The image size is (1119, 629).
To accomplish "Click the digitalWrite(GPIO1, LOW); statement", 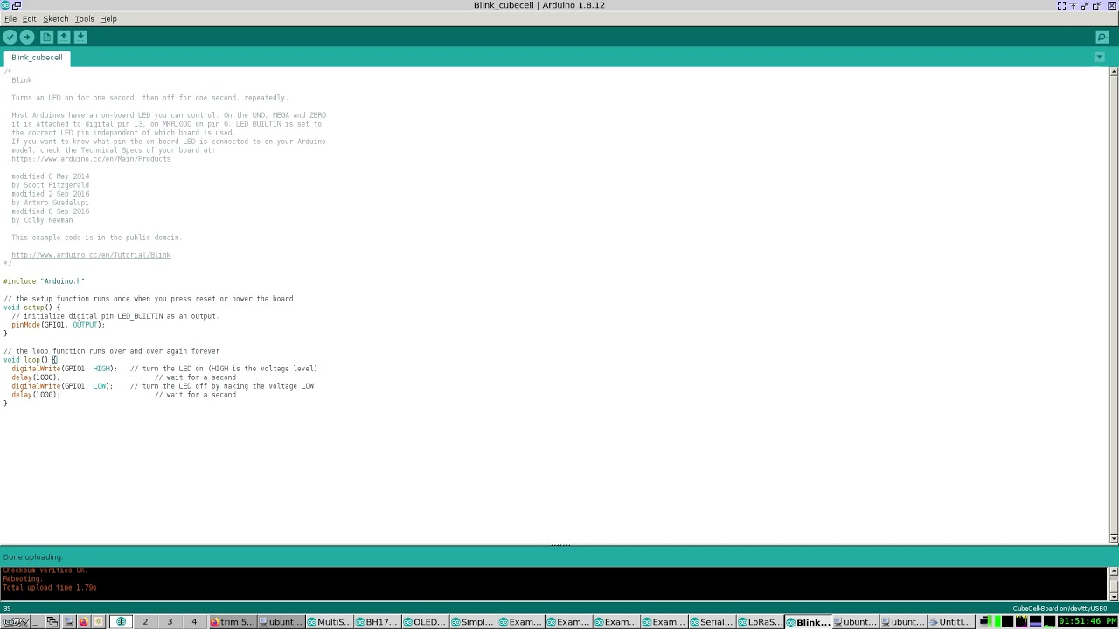I will point(62,386).
